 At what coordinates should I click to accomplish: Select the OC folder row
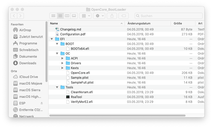point(127,54)
